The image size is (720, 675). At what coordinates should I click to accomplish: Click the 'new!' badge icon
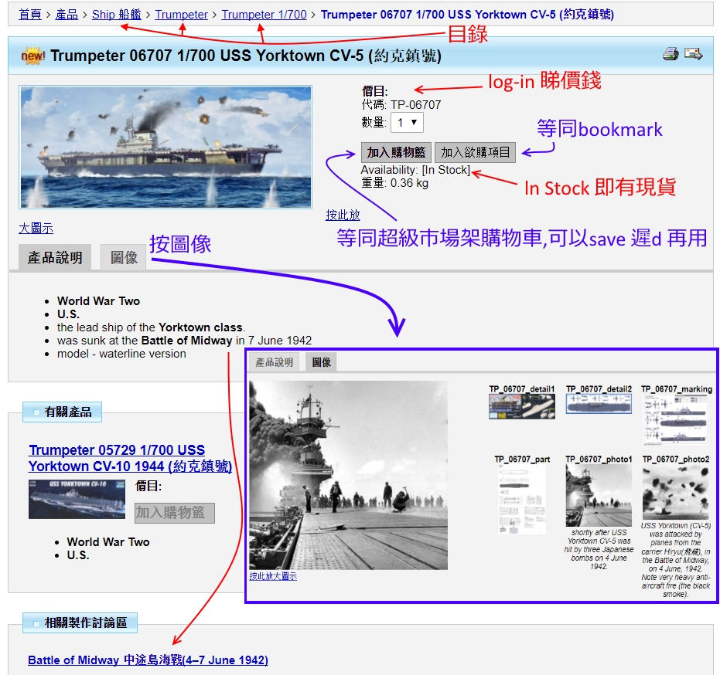pyautogui.click(x=33, y=56)
